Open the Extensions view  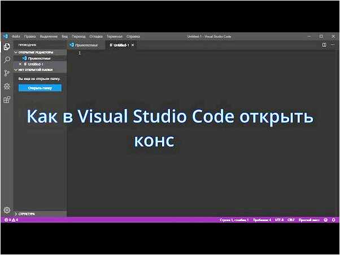7,100
